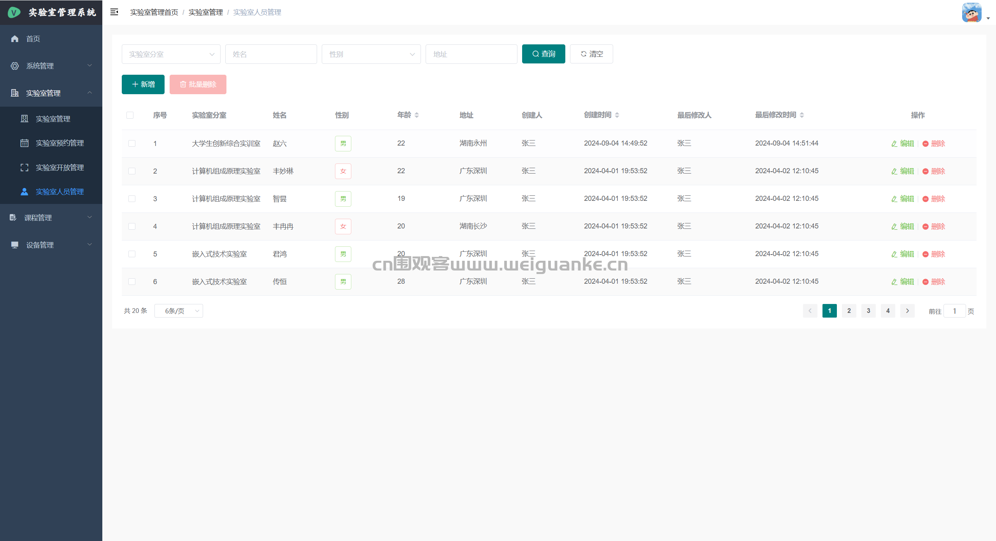Click the 最后修改时间 sort arrows
The image size is (996, 541).
pyautogui.click(x=802, y=115)
